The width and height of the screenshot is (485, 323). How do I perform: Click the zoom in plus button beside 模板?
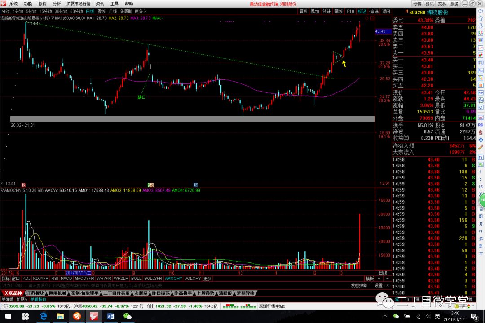(x=379, y=279)
